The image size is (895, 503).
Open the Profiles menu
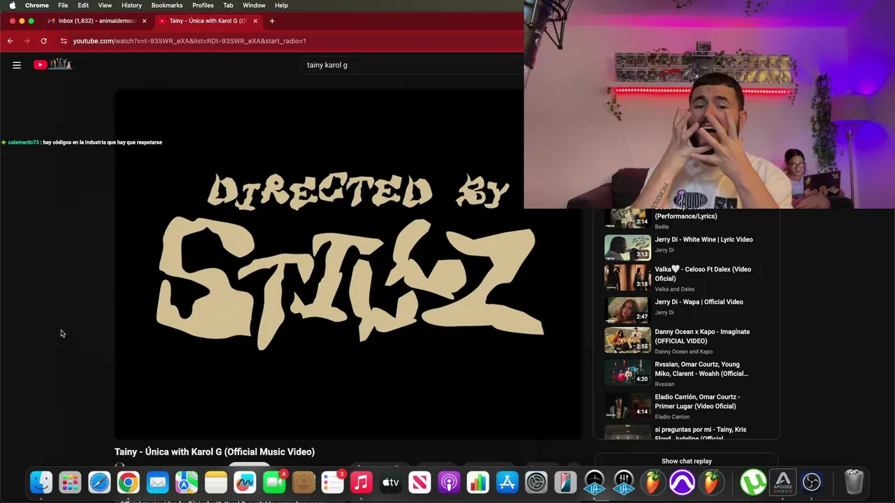pyautogui.click(x=203, y=6)
